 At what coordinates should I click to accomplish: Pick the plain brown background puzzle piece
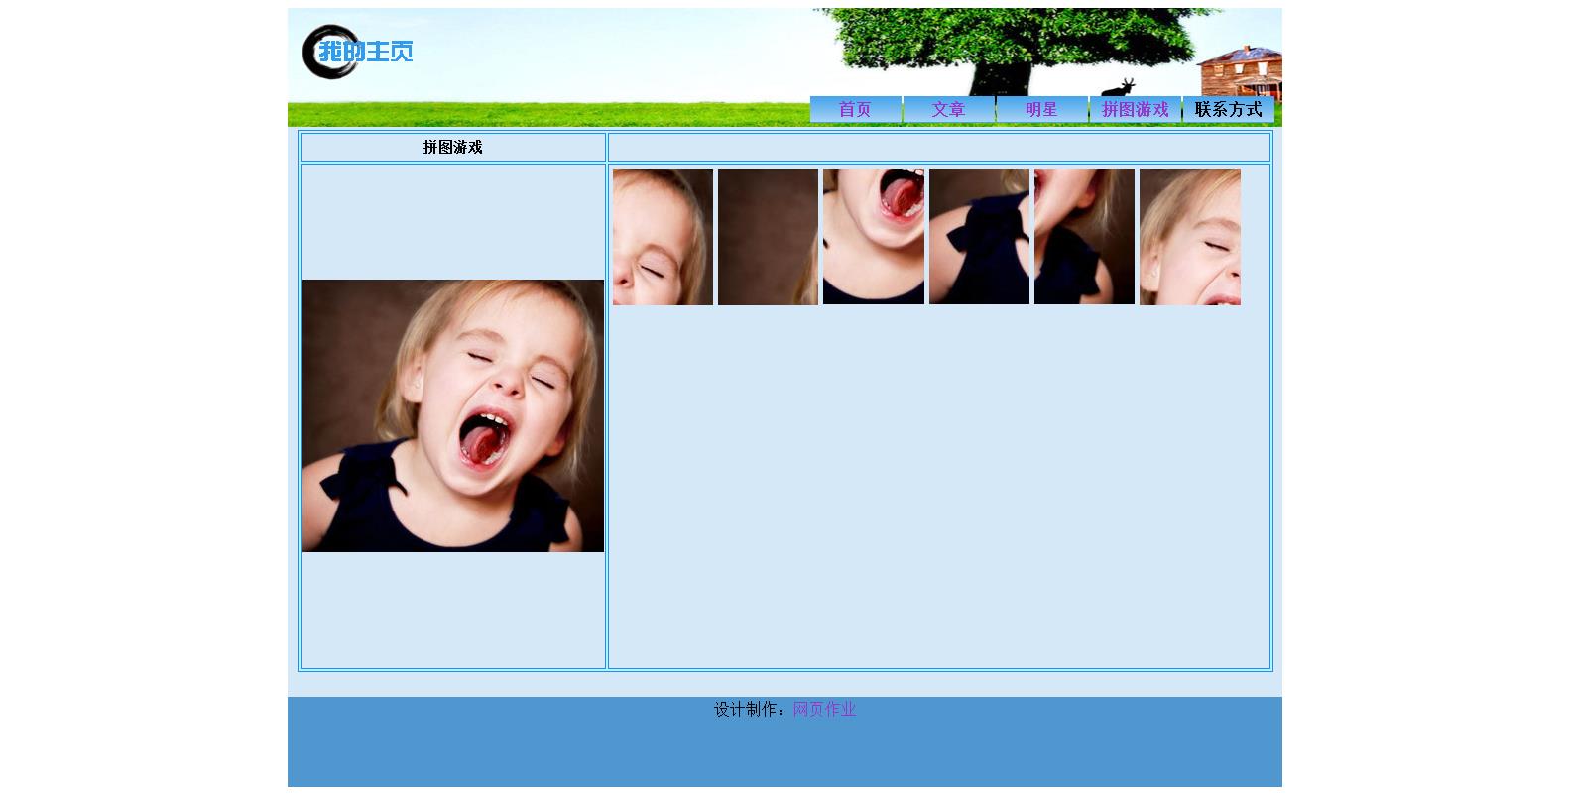(768, 237)
